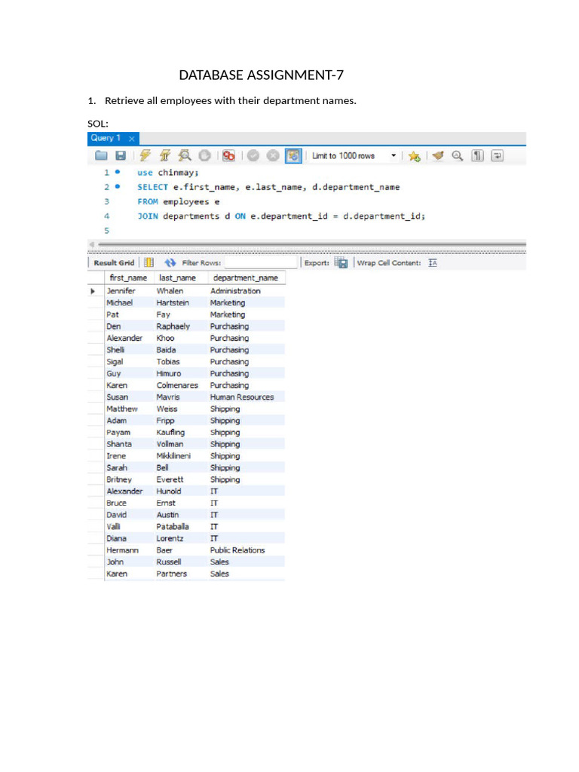Click the horizontal scrollbar below the editor

tap(302, 244)
